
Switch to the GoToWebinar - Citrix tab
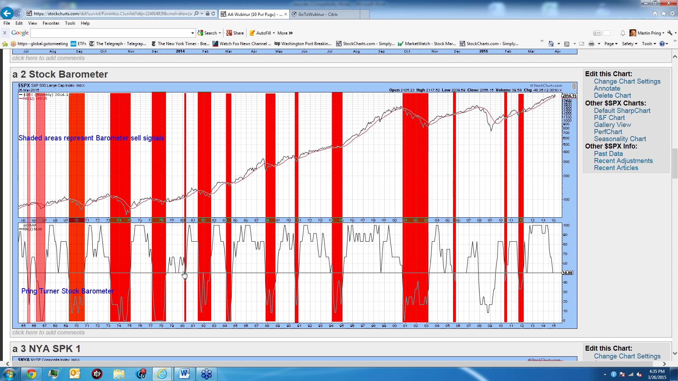coord(318,14)
